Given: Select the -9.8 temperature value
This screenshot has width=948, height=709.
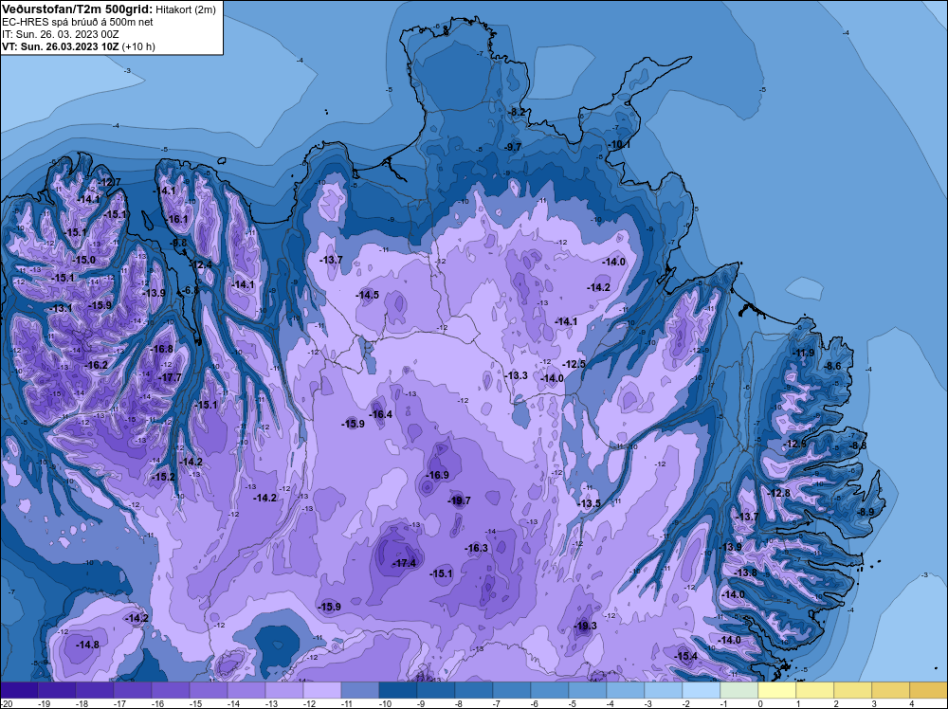Looking at the screenshot, I should [178, 243].
